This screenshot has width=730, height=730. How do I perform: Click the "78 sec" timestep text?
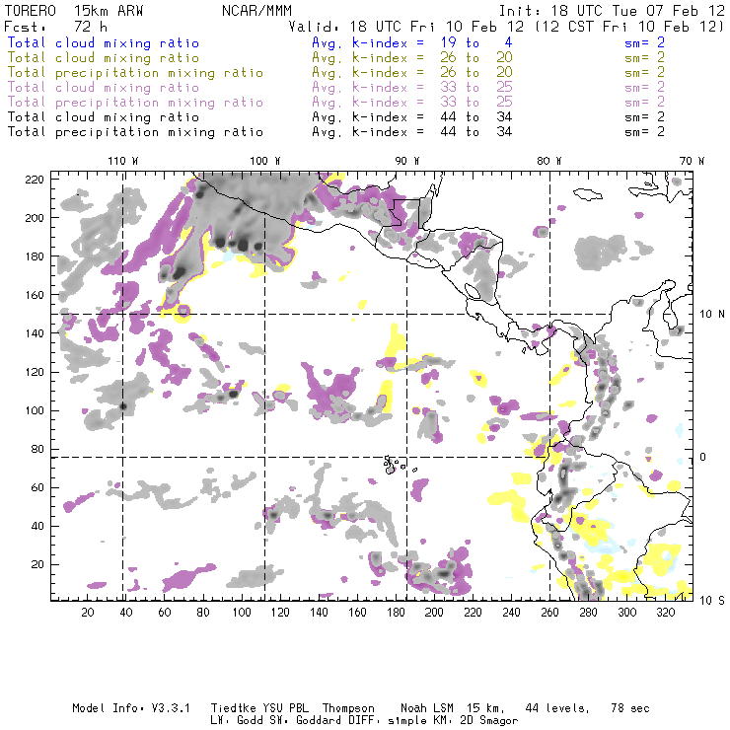630,708
